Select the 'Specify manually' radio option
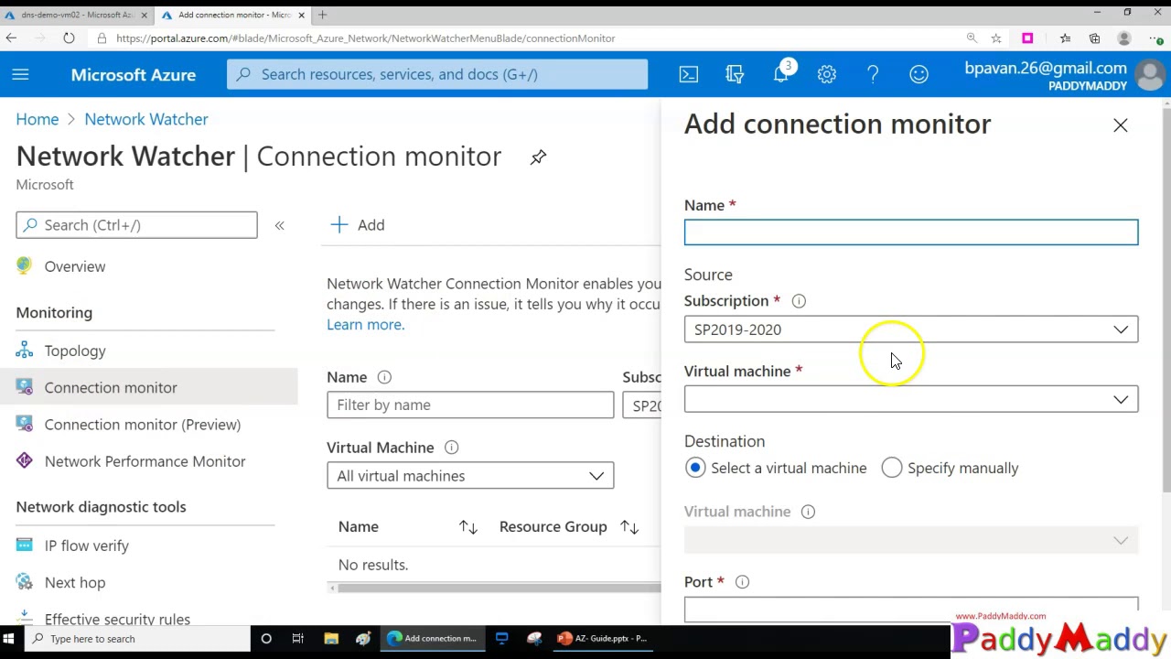Image resolution: width=1171 pixels, height=659 pixels. (x=892, y=468)
